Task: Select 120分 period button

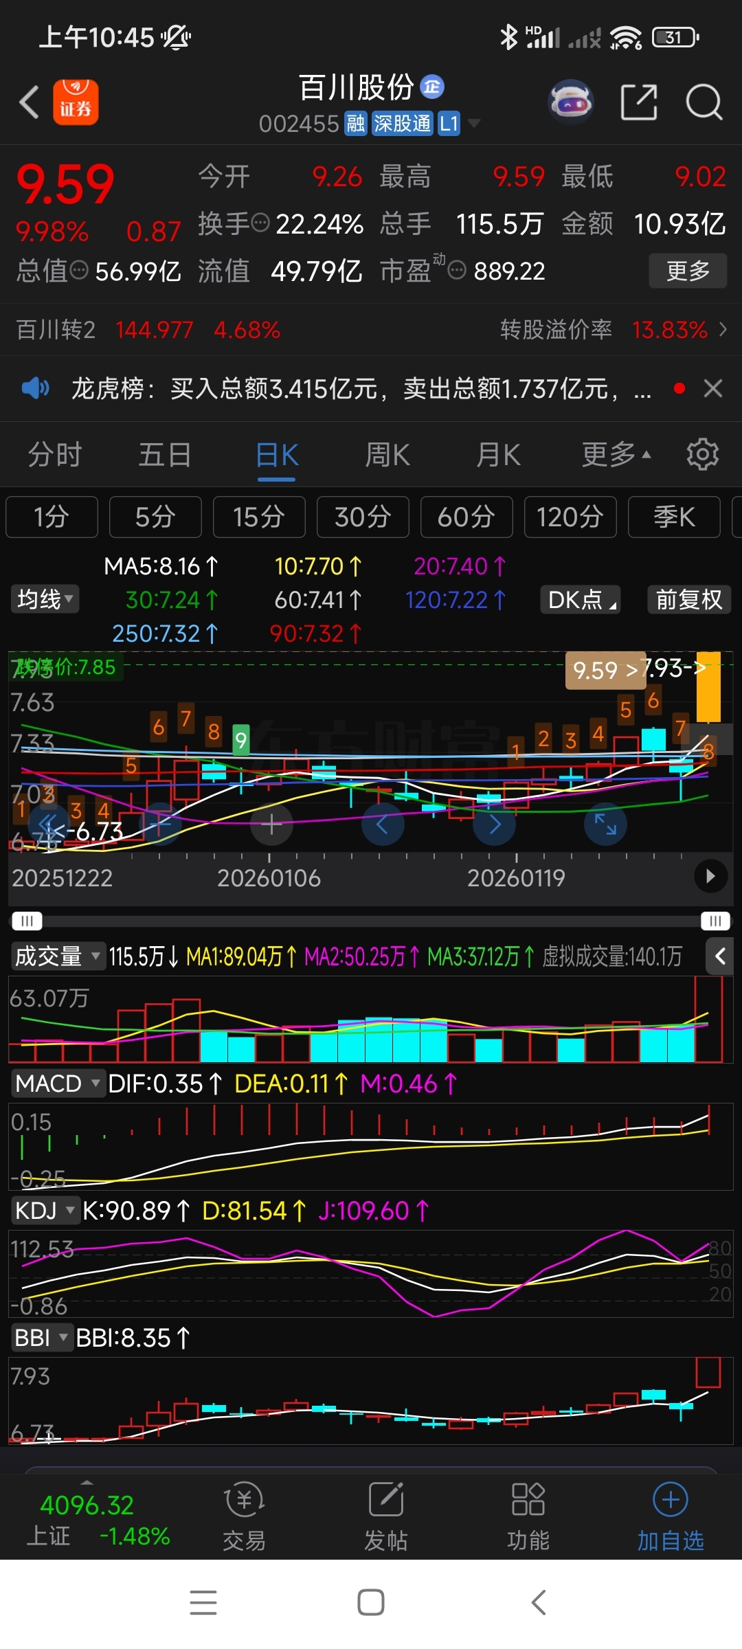Action: [570, 517]
